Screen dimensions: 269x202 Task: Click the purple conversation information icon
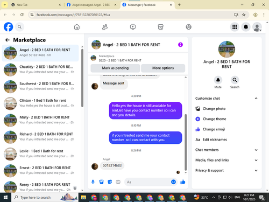coord(180,45)
